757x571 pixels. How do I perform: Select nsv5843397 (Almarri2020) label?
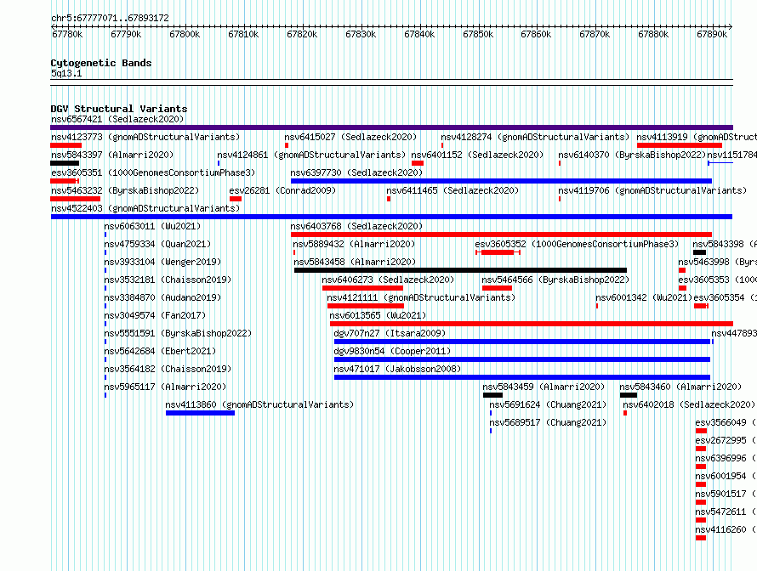112,155
